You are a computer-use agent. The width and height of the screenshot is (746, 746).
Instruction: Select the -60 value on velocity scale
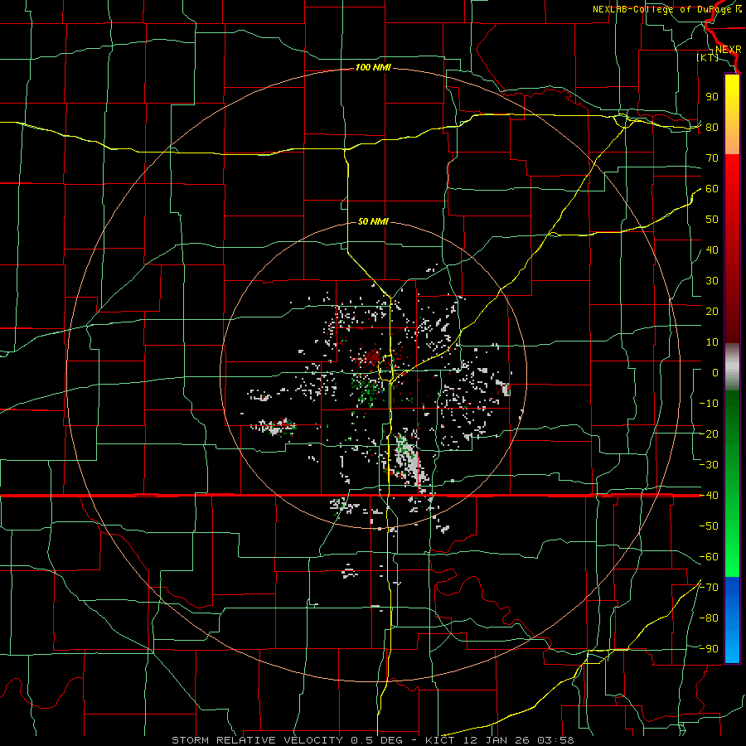point(709,557)
